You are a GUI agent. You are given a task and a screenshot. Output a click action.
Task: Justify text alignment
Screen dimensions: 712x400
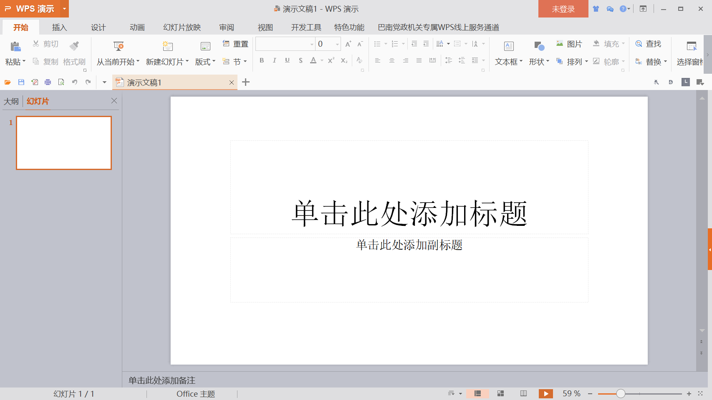click(x=419, y=60)
